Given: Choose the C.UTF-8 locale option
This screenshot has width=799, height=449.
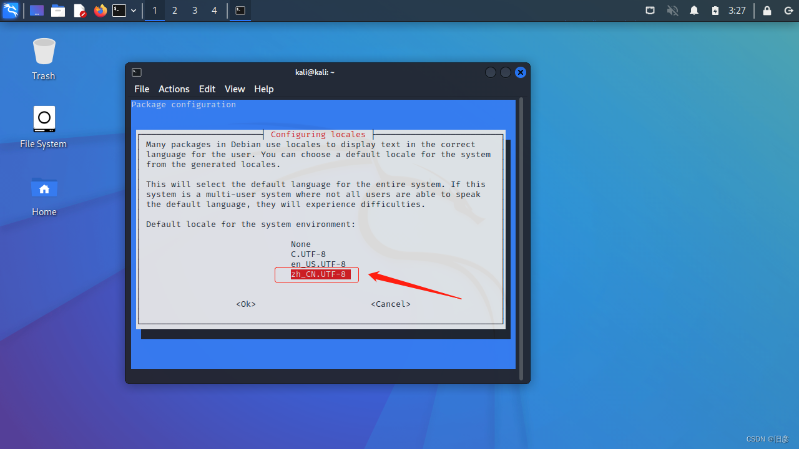Looking at the screenshot, I should (x=308, y=254).
